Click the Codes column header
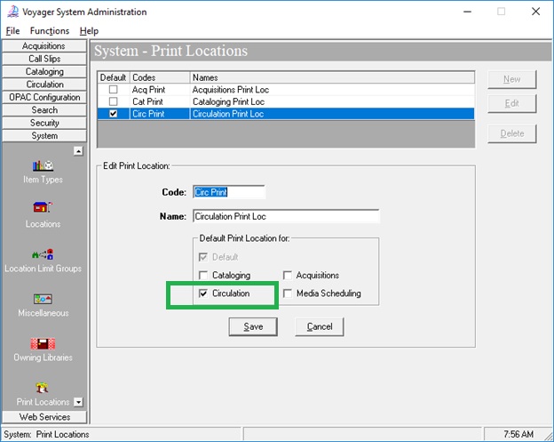The width and height of the screenshot is (554, 442). (x=160, y=77)
